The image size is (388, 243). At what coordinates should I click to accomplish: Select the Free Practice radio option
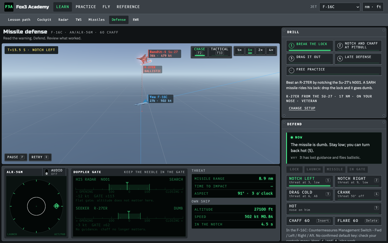click(x=334, y=71)
